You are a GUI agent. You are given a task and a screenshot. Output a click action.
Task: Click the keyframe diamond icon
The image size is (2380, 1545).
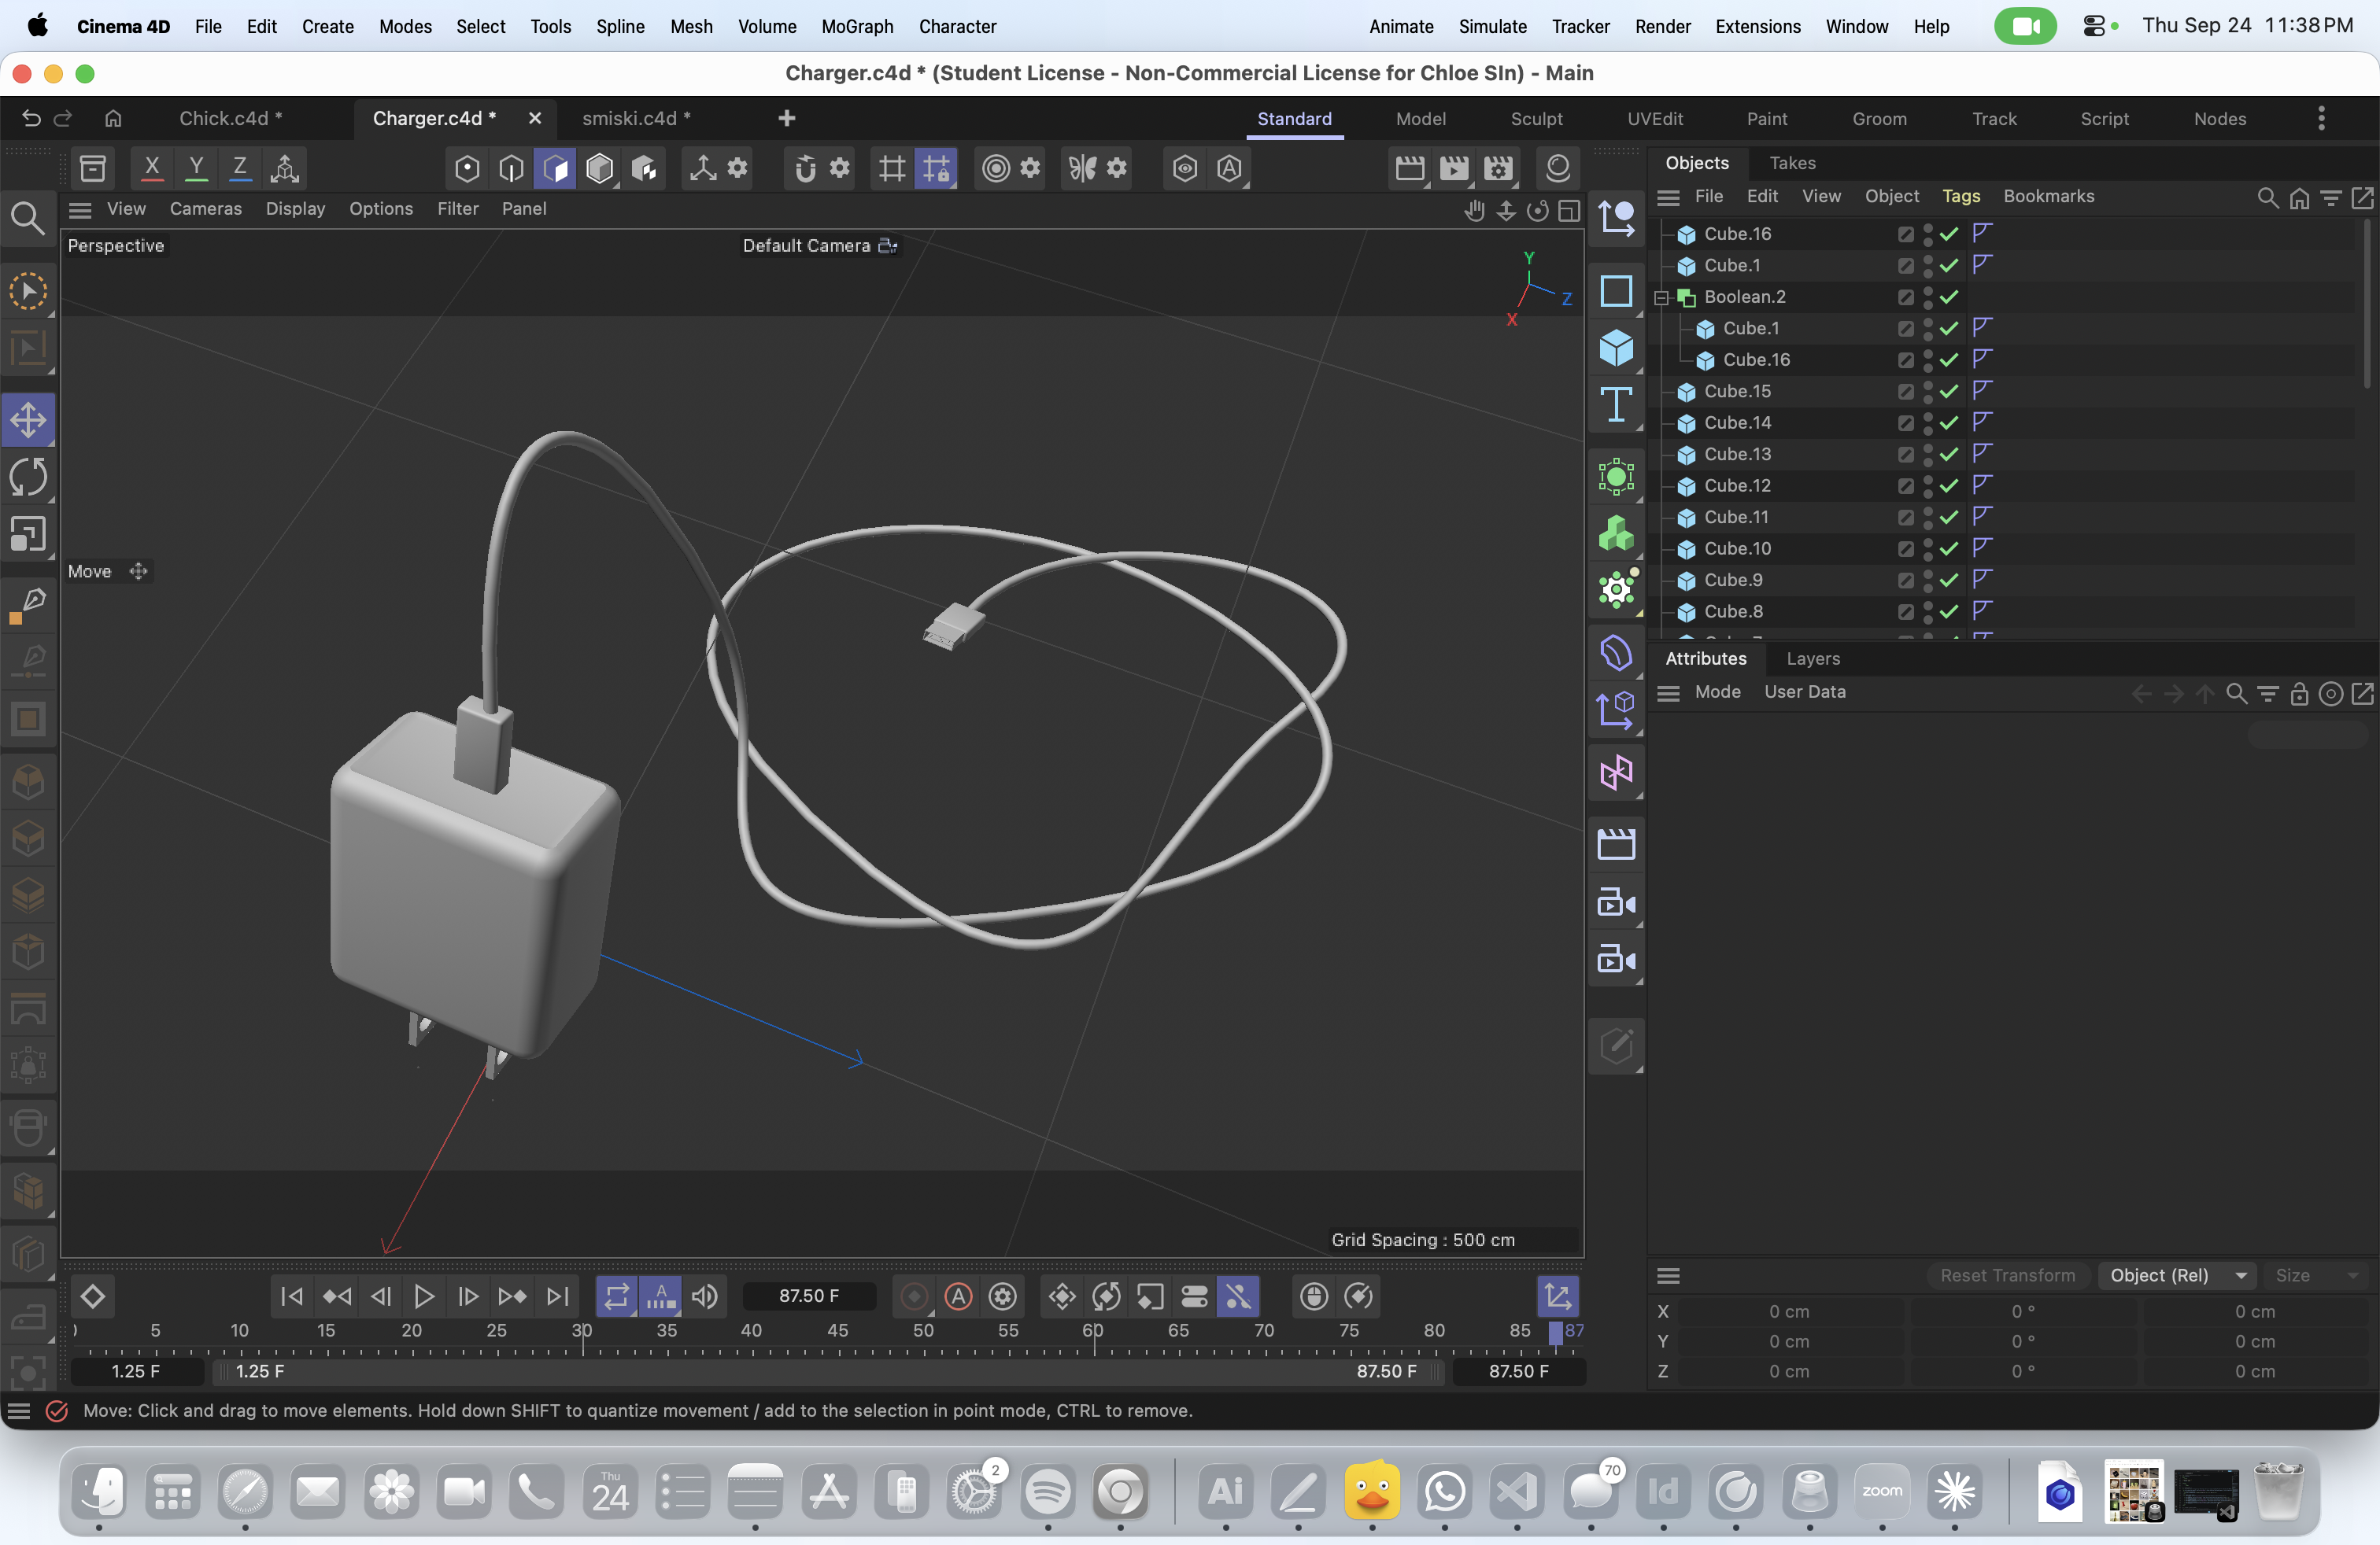[x=93, y=1296]
